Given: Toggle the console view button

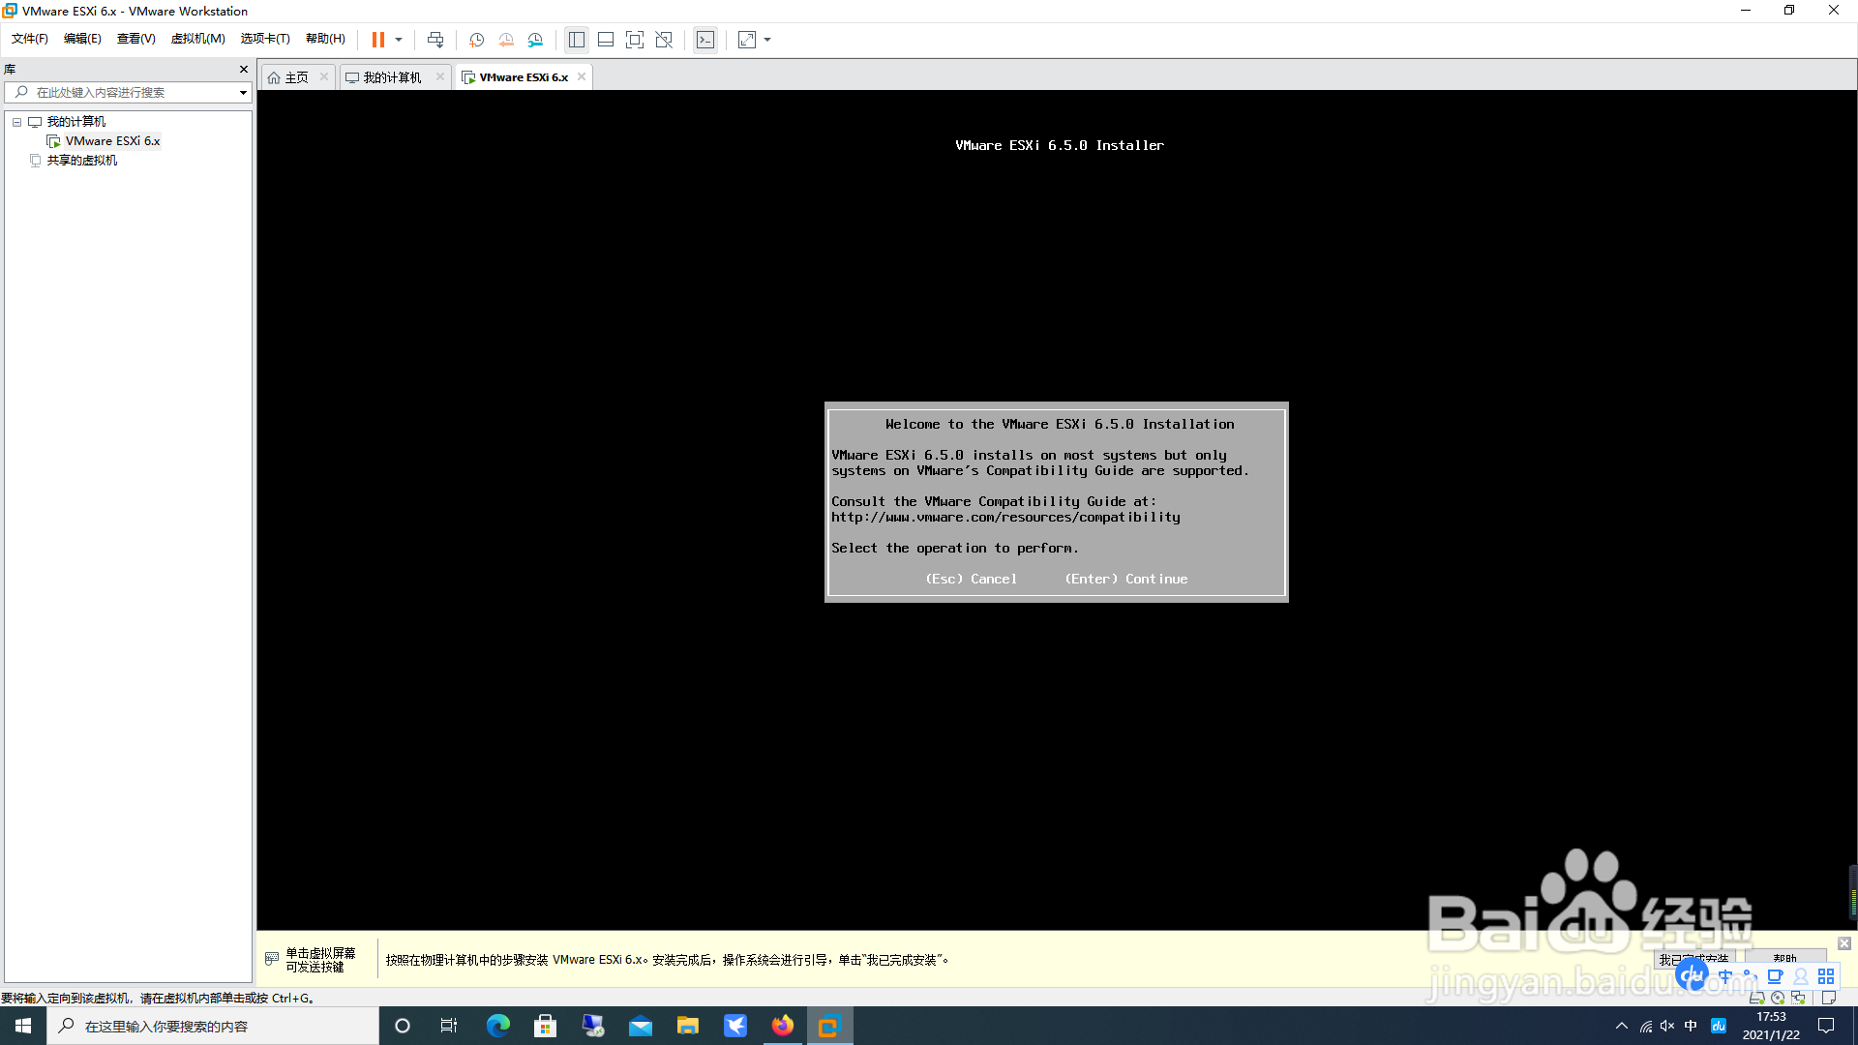Looking at the screenshot, I should (705, 40).
